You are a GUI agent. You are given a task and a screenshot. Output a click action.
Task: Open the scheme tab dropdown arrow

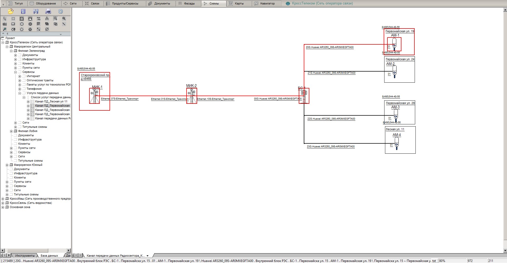tap(148, 256)
